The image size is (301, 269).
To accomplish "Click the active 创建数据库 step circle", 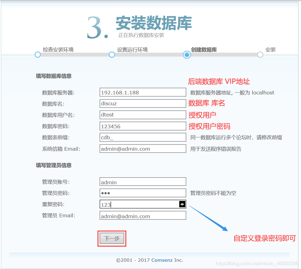I will [x=187, y=55].
